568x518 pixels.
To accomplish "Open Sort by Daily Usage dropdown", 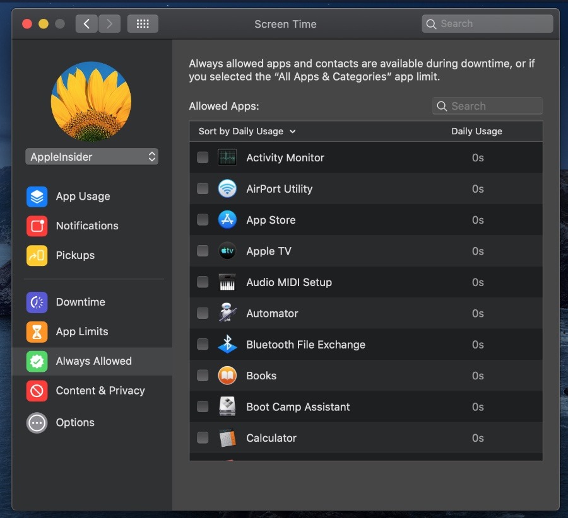I will click(x=247, y=131).
